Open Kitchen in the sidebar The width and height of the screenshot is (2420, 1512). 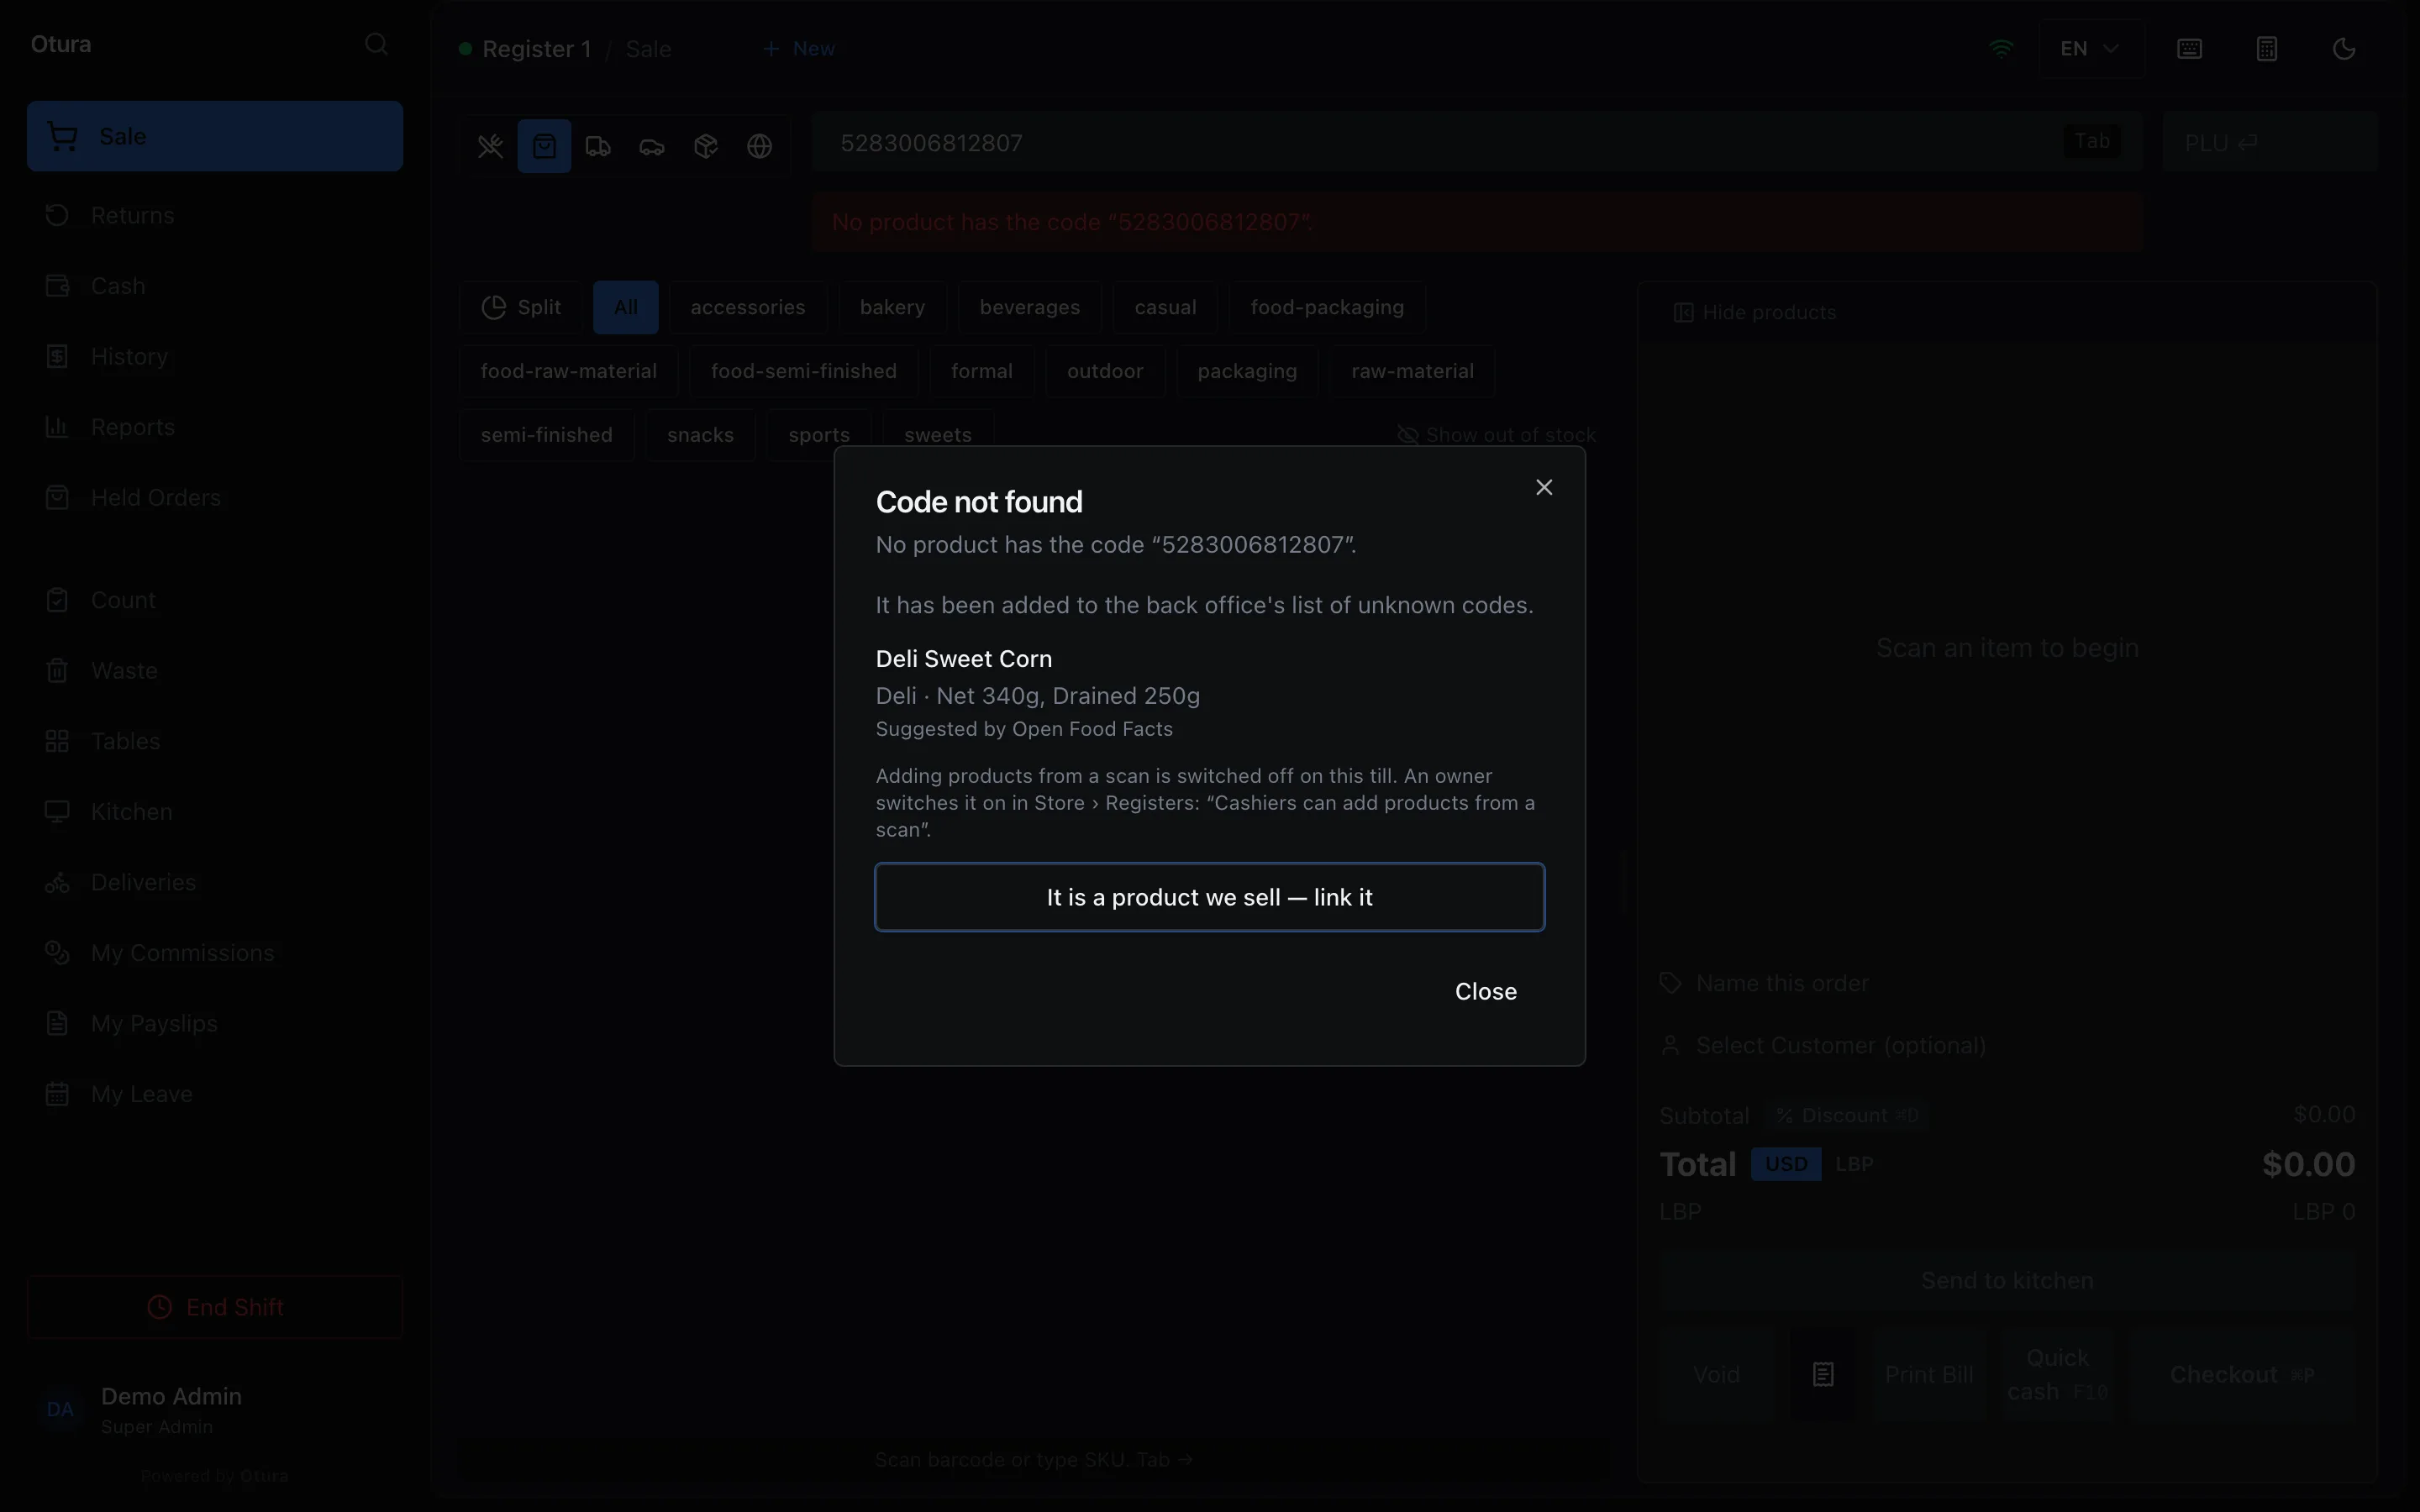pos(215,811)
